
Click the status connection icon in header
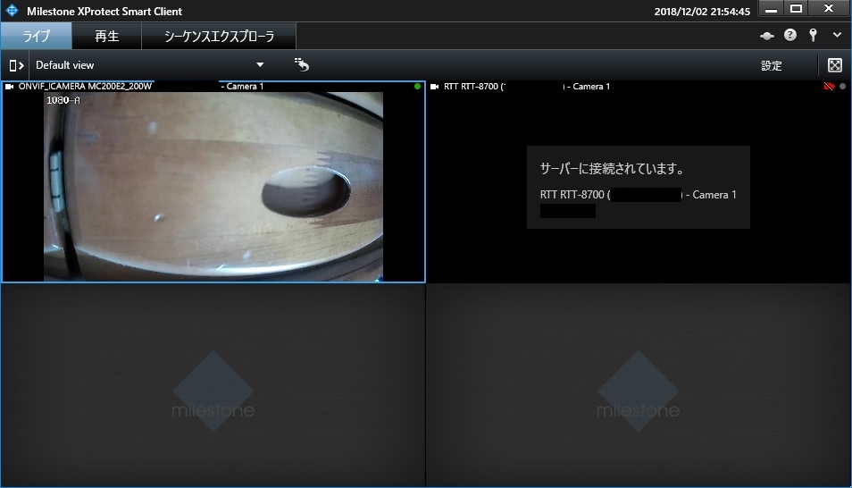coord(766,36)
